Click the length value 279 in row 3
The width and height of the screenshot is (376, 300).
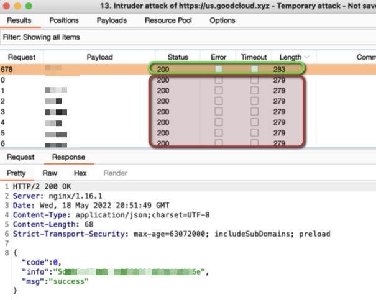click(279, 112)
